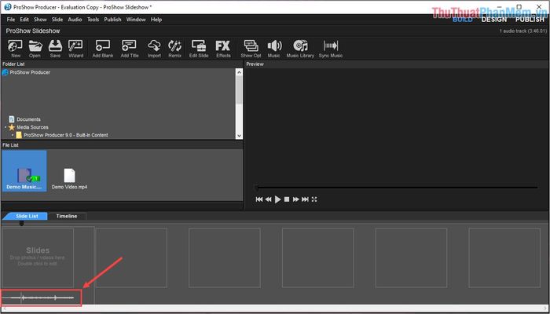Viewport: 550px width, 314px height.
Task: Open the Window menu
Action: (136, 20)
